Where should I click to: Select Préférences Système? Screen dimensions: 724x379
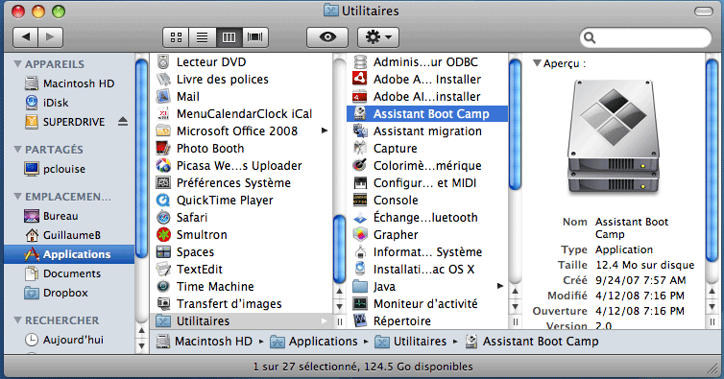coord(241,183)
